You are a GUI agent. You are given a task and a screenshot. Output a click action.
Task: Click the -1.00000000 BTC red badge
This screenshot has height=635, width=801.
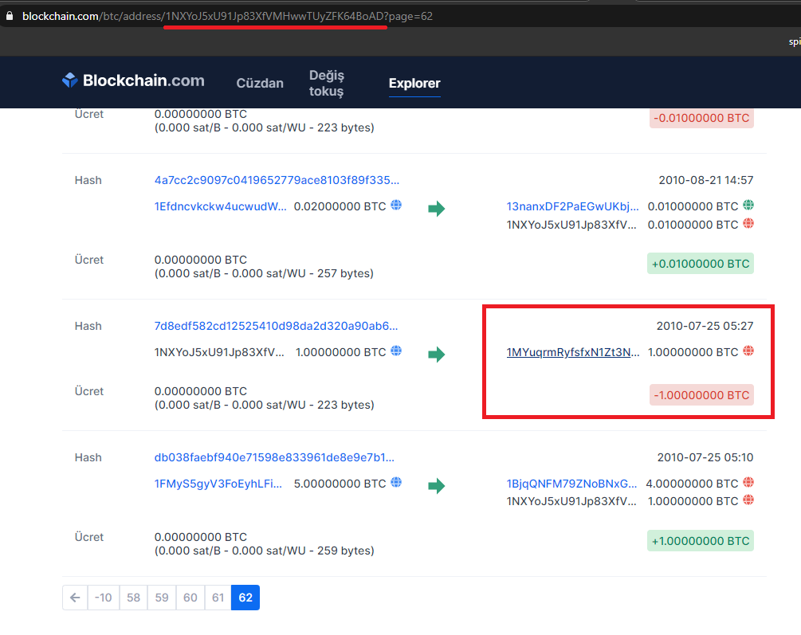coord(701,395)
